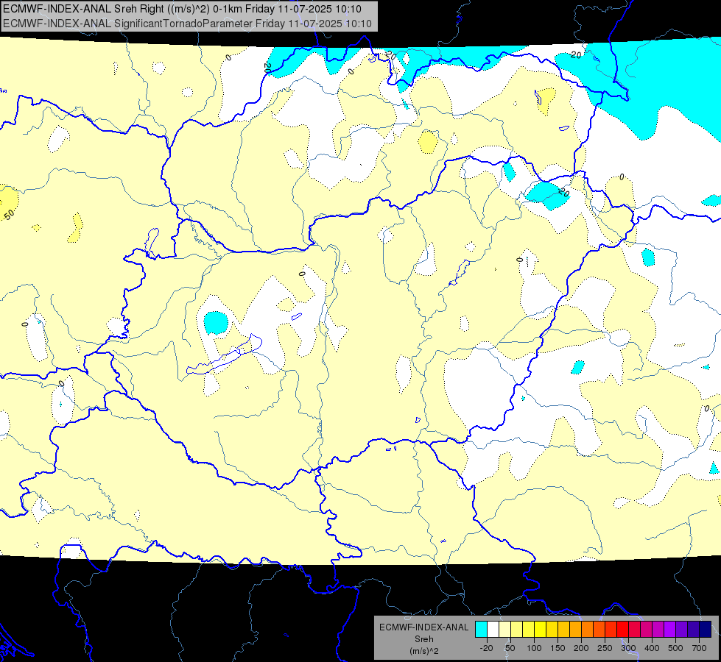Click the legend swatch immediately right of the 400 tick
Viewport: 721px width, 662px height.
(x=658, y=630)
